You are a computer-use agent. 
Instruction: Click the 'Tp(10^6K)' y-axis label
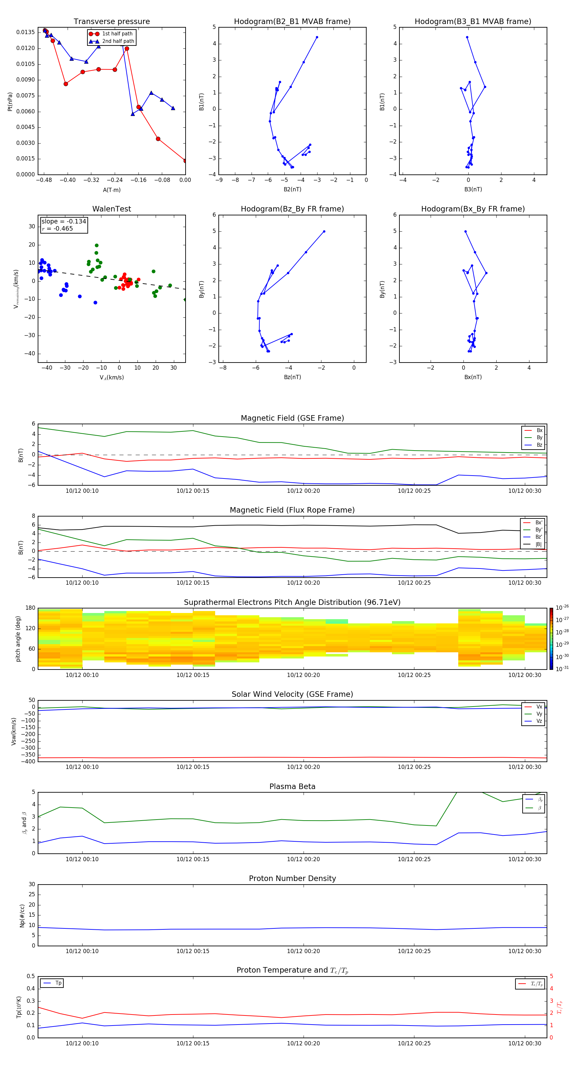click(19, 1007)
